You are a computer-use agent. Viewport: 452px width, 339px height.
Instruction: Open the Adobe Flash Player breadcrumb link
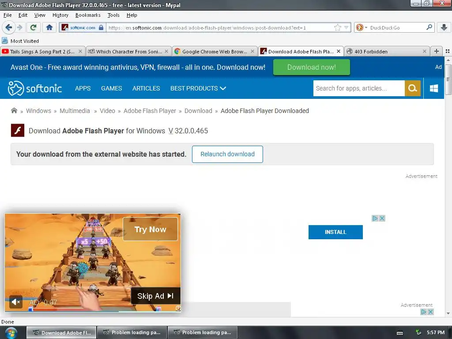coord(150,111)
